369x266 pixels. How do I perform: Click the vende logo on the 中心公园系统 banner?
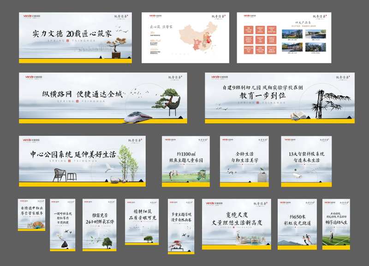tap(31, 140)
